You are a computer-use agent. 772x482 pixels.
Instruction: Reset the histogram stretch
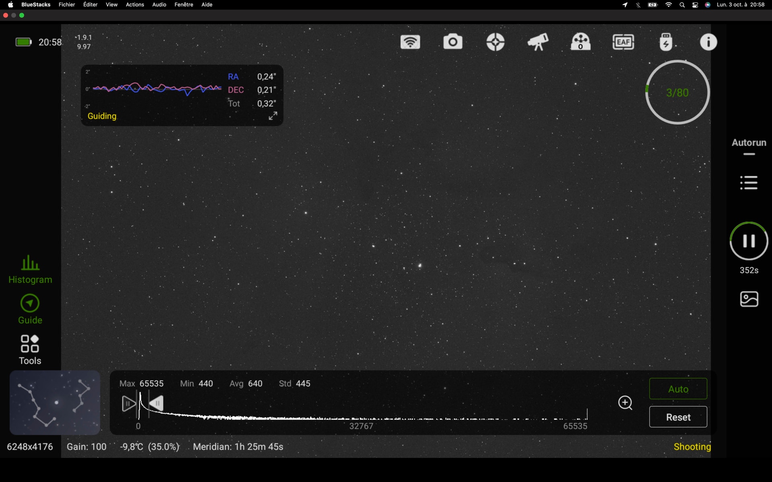[678, 417]
